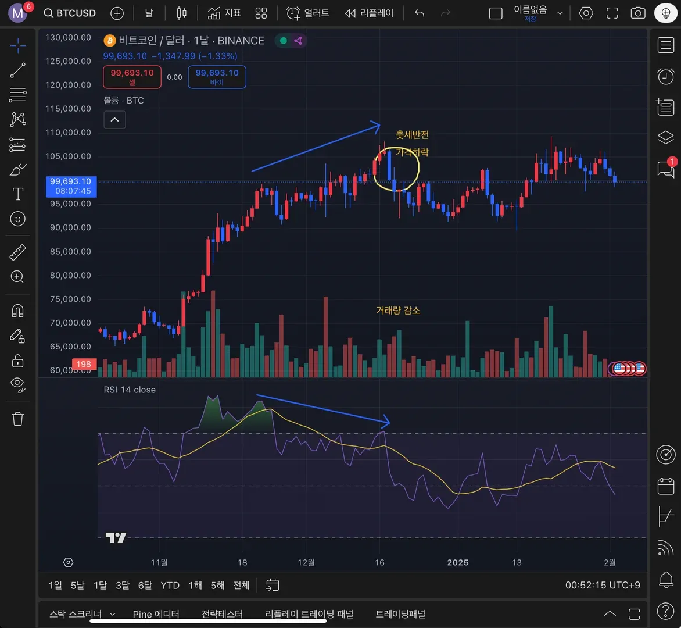The width and height of the screenshot is (681, 628).
Task: Select the brush drawing tool
Action: tap(18, 169)
